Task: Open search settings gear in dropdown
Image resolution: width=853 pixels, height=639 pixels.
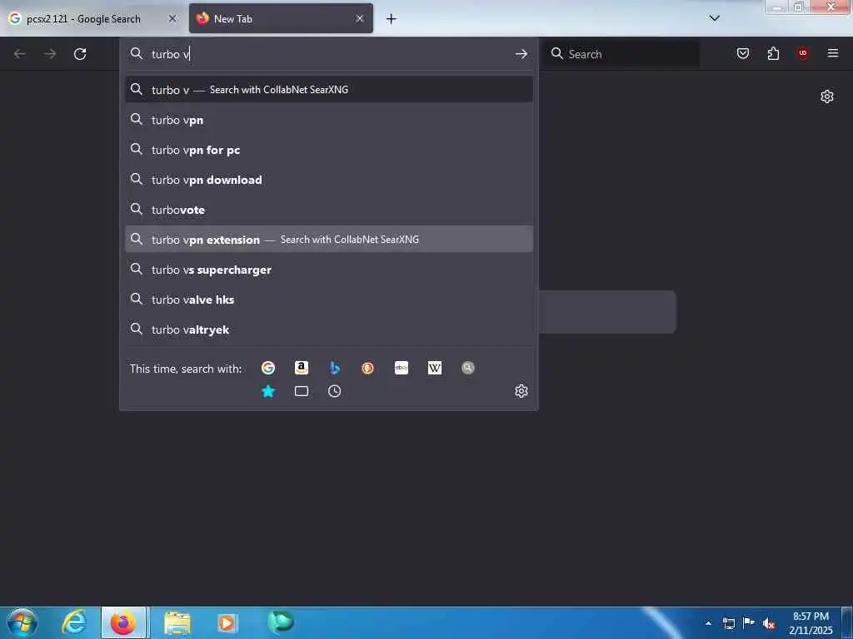Action: tap(521, 391)
